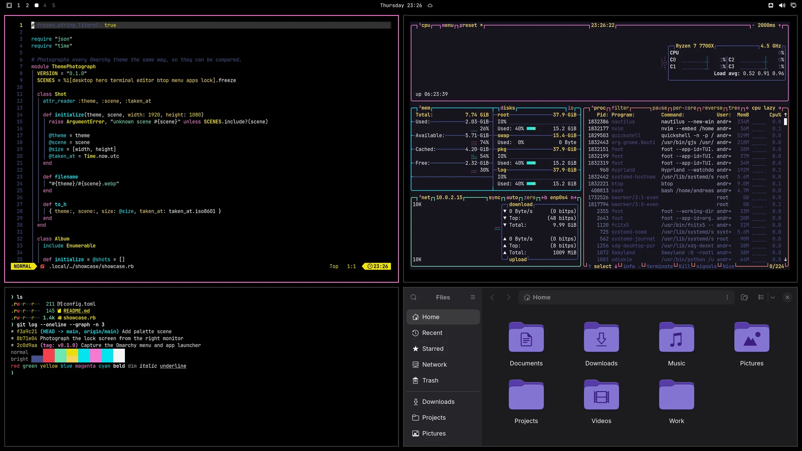Open the Projects bookmark in the sidebar
The height and width of the screenshot is (451, 802).
pos(443,418)
